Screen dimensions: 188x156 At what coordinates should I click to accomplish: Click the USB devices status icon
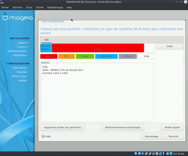(x=150, y=153)
